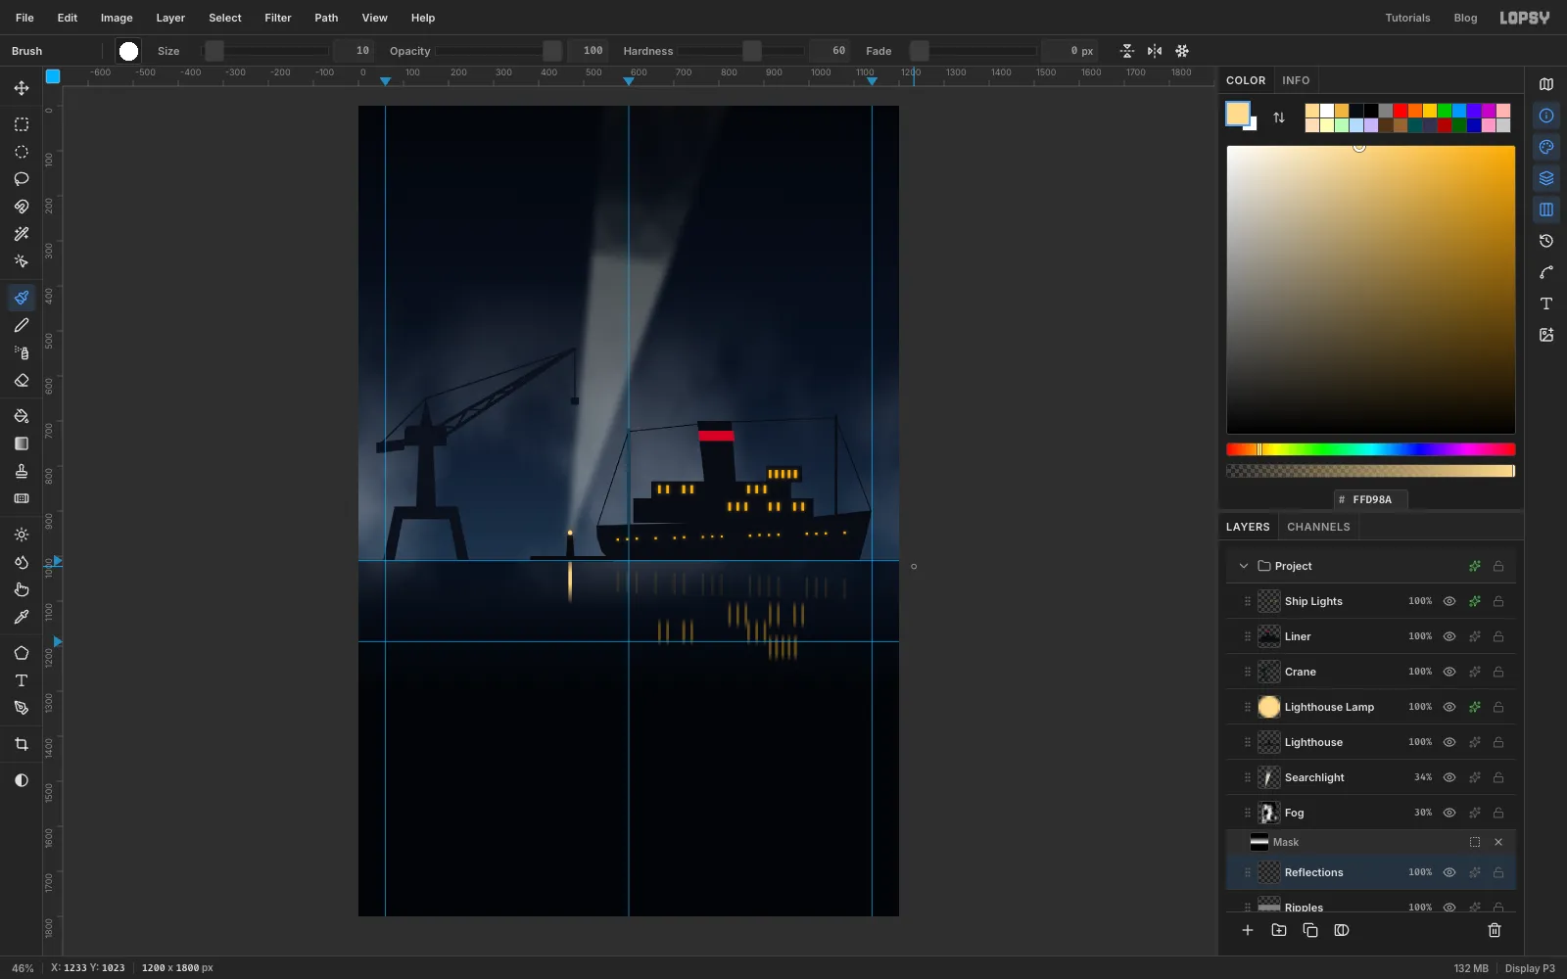Select the Lasso tool

[22, 179]
